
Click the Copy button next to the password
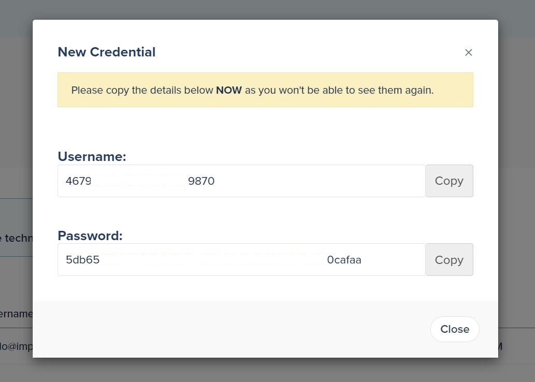pyautogui.click(x=448, y=259)
